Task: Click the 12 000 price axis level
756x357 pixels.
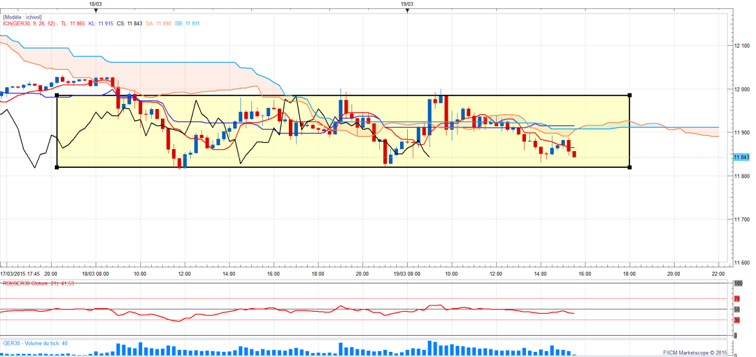Action: click(741, 89)
